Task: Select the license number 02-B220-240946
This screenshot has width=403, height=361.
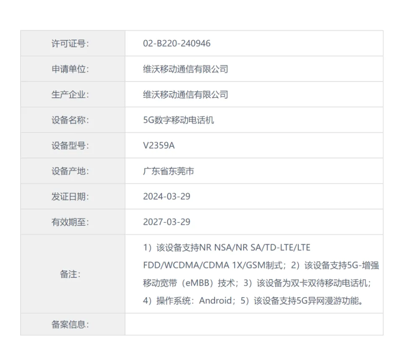Action: pos(177,44)
